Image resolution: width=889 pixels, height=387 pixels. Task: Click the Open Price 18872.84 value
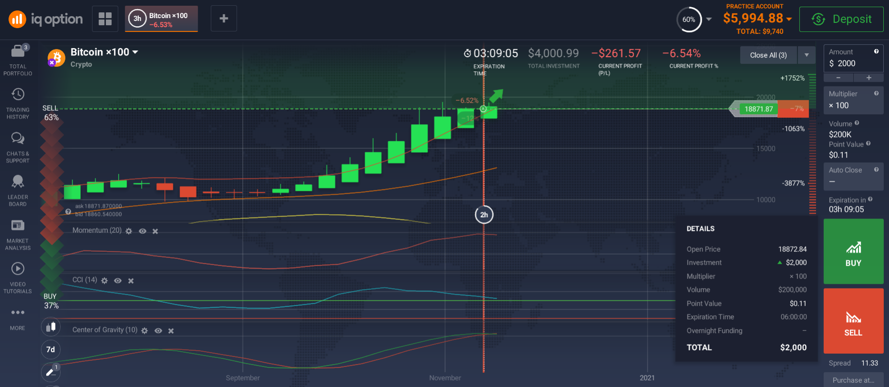click(x=792, y=249)
